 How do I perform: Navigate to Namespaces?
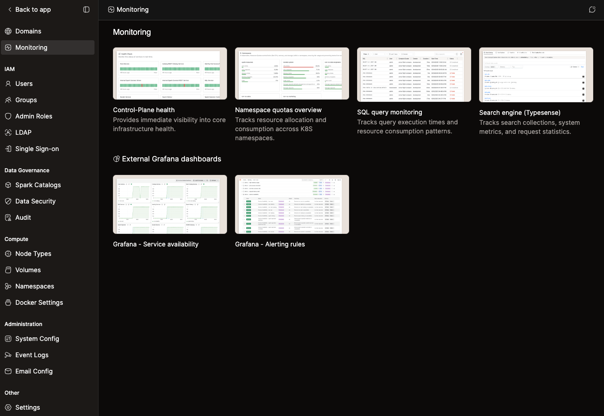47,286
